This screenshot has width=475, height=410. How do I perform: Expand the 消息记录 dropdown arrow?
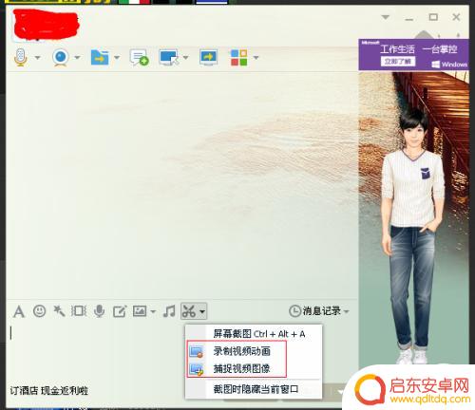tap(346, 311)
